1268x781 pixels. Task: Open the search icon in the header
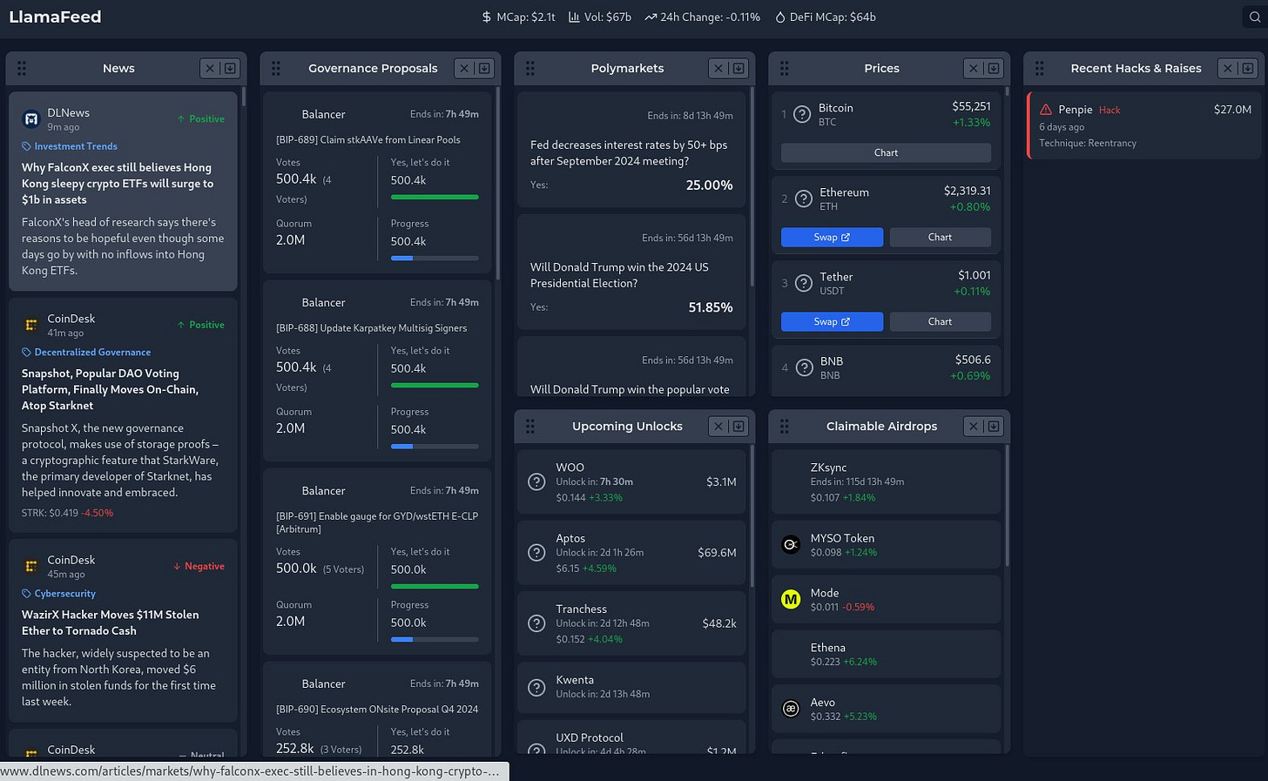pyautogui.click(x=1255, y=17)
